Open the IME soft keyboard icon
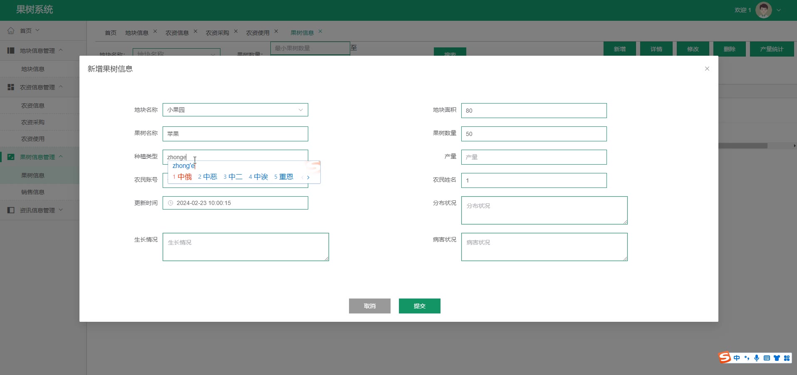This screenshot has width=797, height=375. 767,358
